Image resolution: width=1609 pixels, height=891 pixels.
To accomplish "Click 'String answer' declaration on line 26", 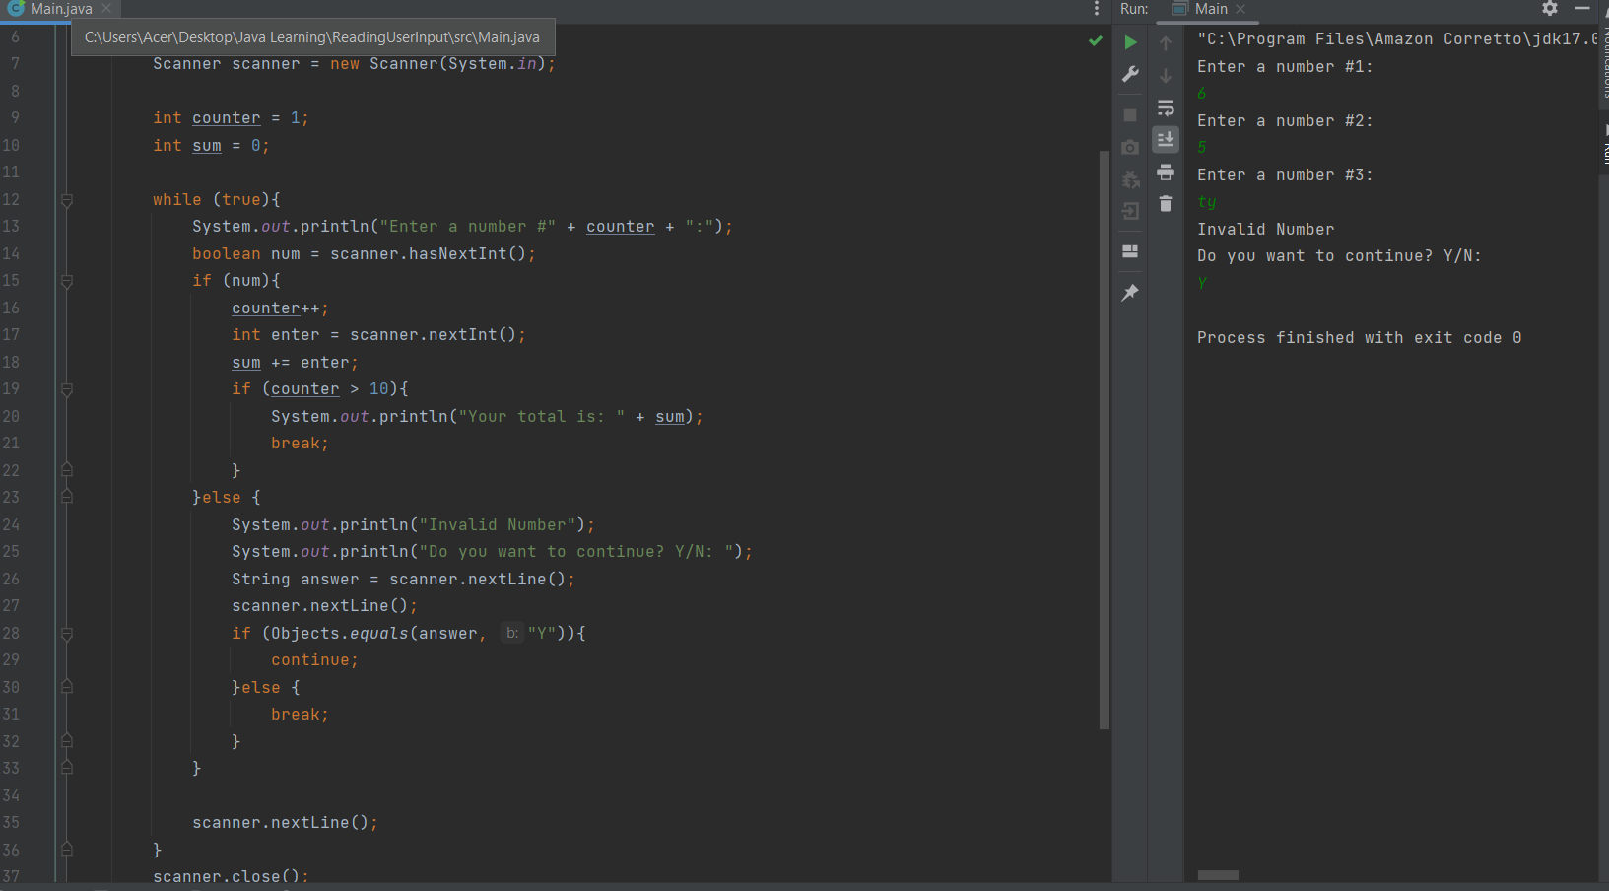I will (x=296, y=580).
